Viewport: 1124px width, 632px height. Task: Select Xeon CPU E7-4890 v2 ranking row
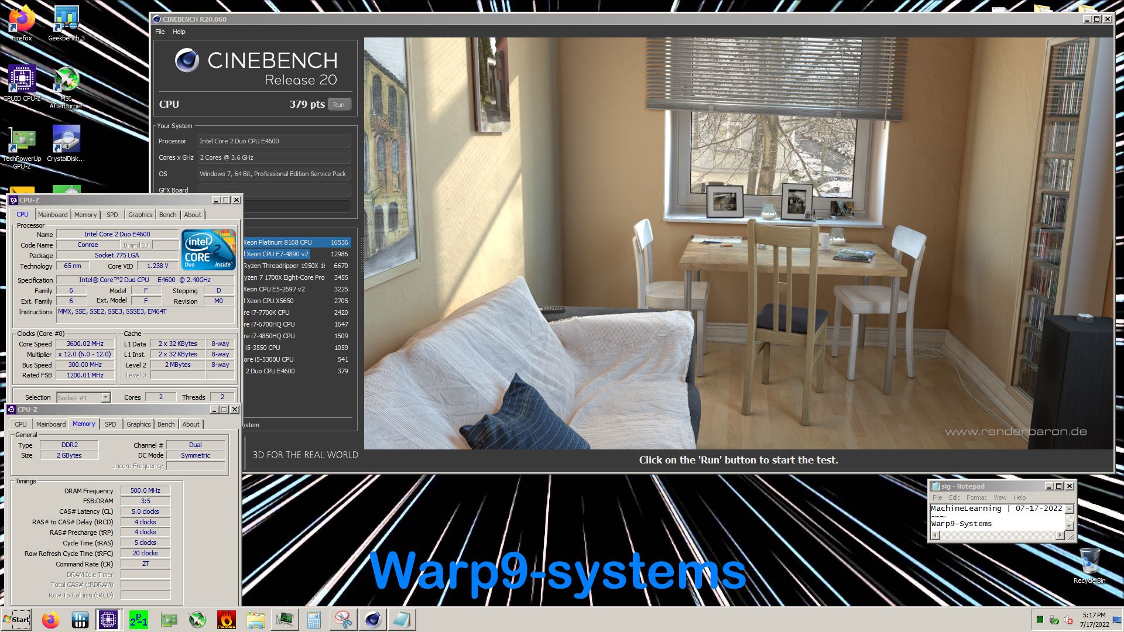[x=296, y=254]
